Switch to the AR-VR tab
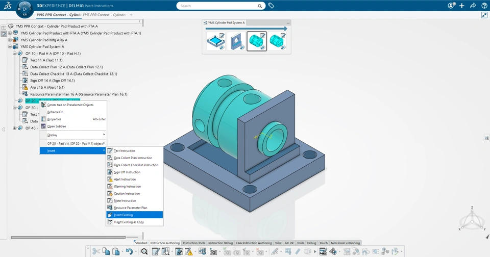The width and height of the screenshot is (490, 257). pyautogui.click(x=289, y=243)
